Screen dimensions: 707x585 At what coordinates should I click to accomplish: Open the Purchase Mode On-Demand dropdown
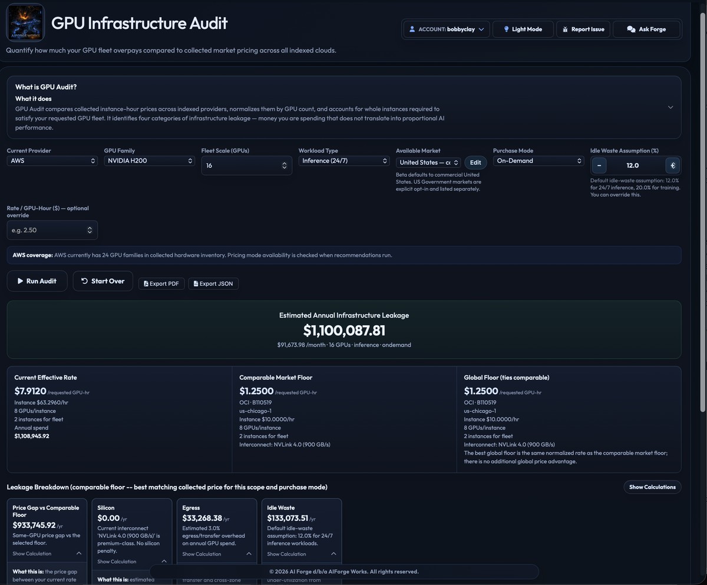(x=538, y=160)
